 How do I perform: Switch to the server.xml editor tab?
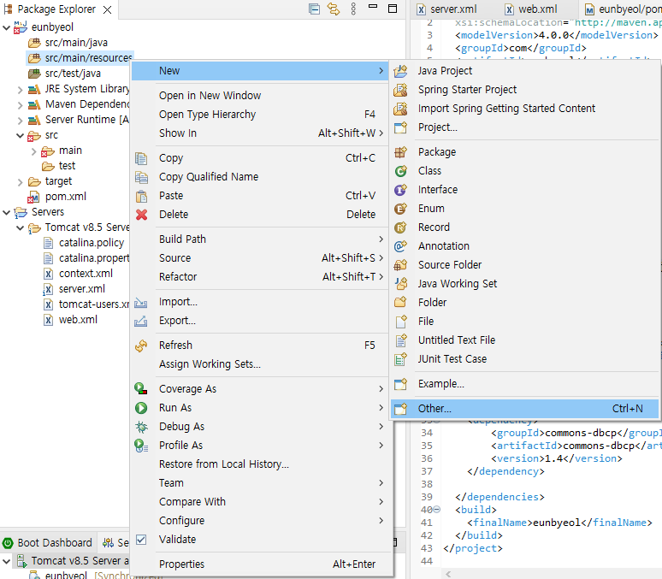point(446,9)
